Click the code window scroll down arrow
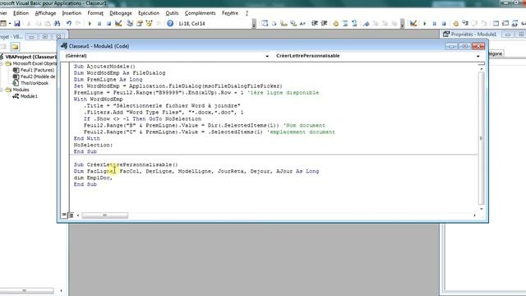The width and height of the screenshot is (526, 296). point(481,209)
